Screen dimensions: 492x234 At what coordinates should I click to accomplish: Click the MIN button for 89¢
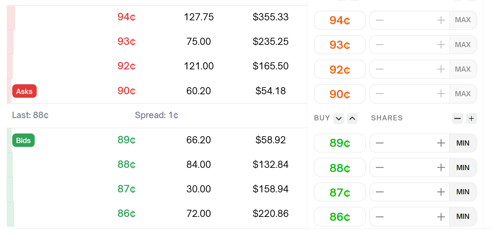[x=463, y=143]
